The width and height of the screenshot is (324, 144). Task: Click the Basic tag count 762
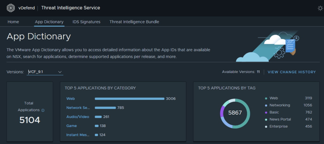[309, 112]
